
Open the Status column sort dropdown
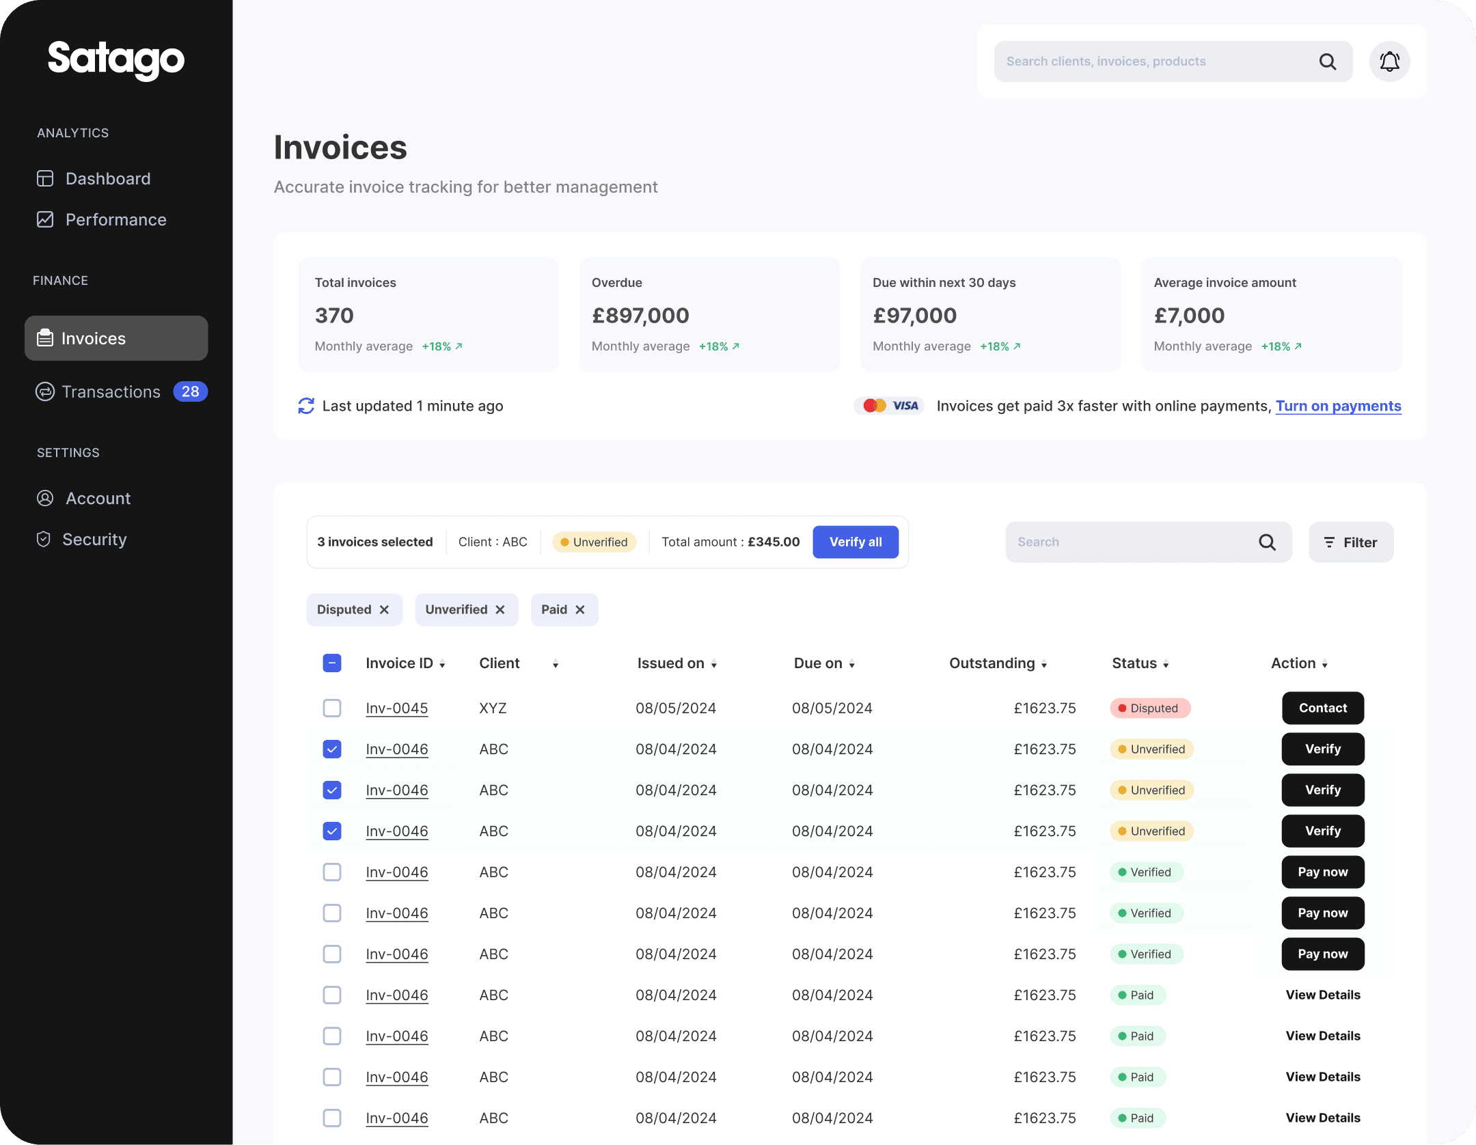tap(1166, 665)
